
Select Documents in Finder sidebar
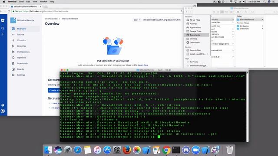197,35
